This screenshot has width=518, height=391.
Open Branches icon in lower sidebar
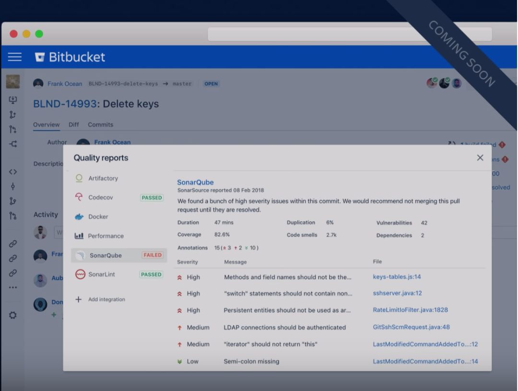pyautogui.click(x=13, y=201)
